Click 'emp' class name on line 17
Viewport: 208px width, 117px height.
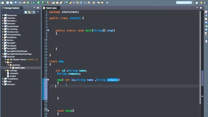61,61
